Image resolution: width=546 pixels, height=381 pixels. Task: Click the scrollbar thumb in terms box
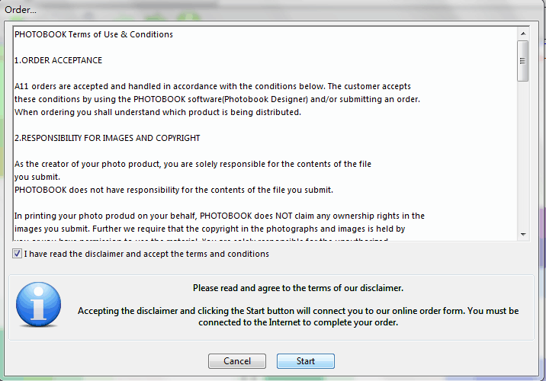[522, 61]
